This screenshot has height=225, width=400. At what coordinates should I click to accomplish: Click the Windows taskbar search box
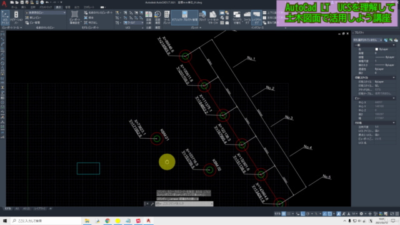[46, 221]
